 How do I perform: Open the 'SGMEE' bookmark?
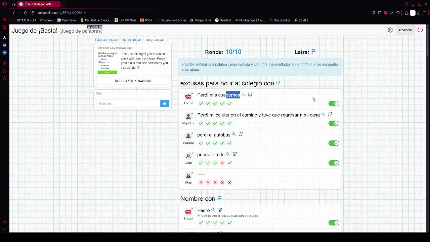pyautogui.click(x=301, y=20)
